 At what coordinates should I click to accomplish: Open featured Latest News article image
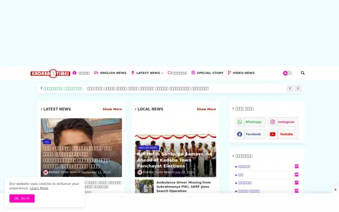81,148
